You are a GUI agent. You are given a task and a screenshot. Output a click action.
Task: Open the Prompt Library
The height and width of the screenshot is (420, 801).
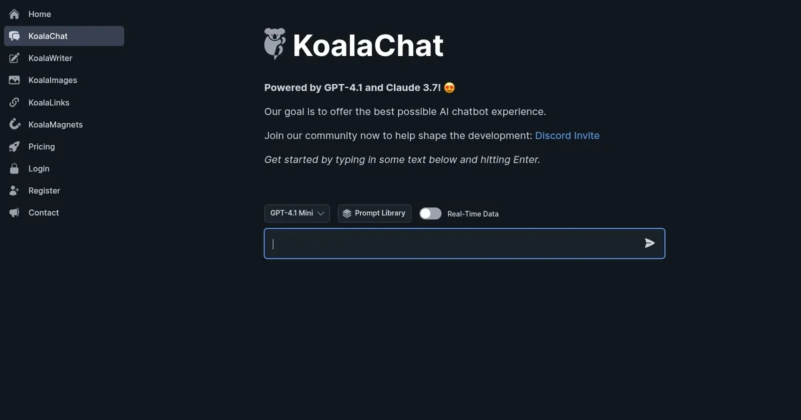[374, 213]
